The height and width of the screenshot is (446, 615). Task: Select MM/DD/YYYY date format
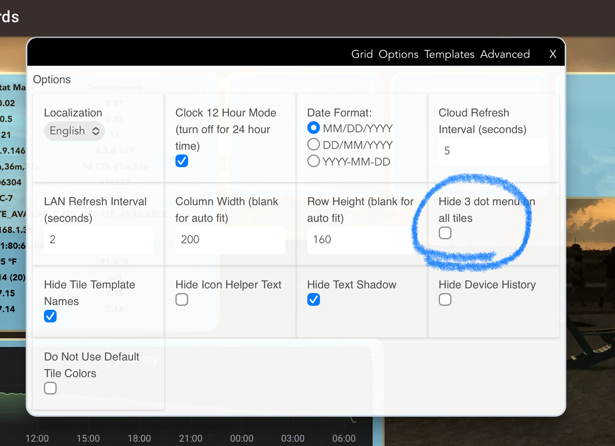click(314, 128)
